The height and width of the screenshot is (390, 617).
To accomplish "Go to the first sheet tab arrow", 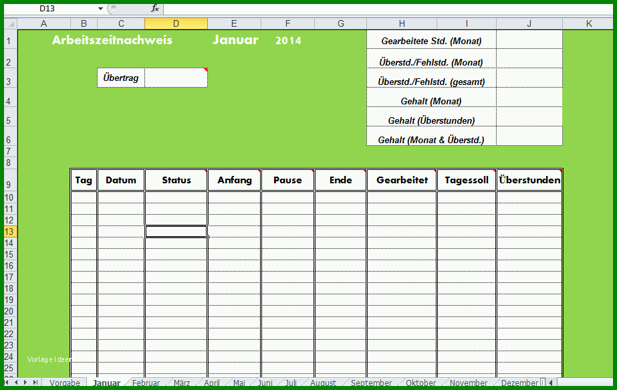I will [7, 382].
